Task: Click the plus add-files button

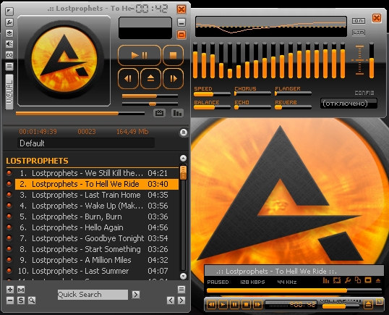Action: click(10, 290)
